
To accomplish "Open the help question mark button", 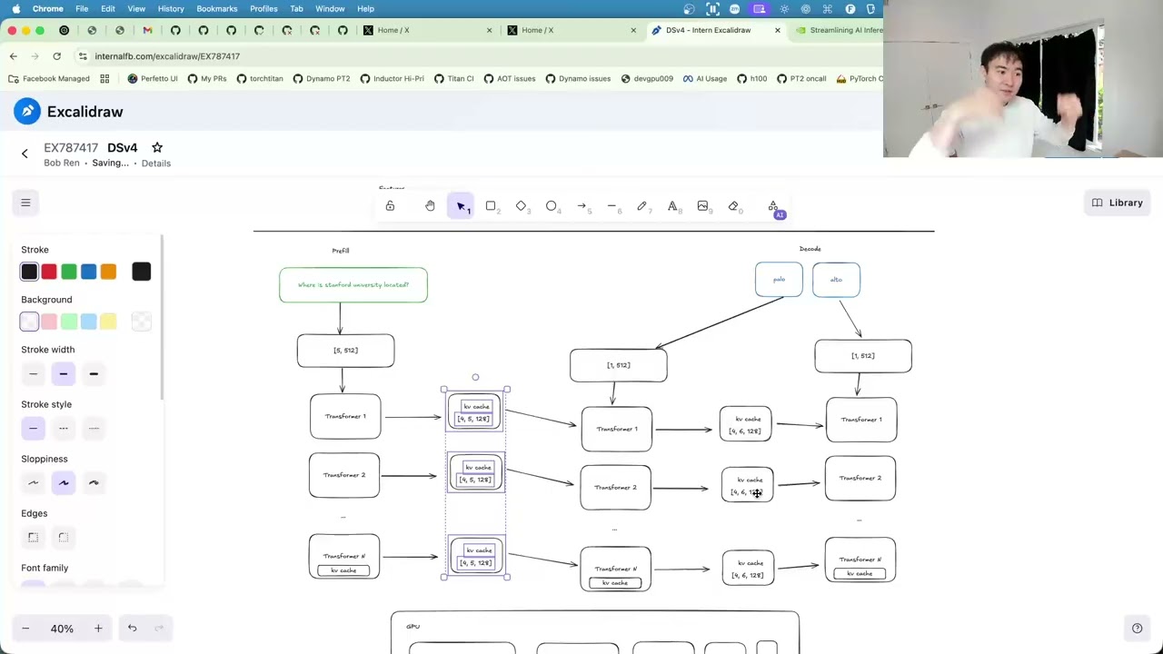I will click(x=1137, y=628).
